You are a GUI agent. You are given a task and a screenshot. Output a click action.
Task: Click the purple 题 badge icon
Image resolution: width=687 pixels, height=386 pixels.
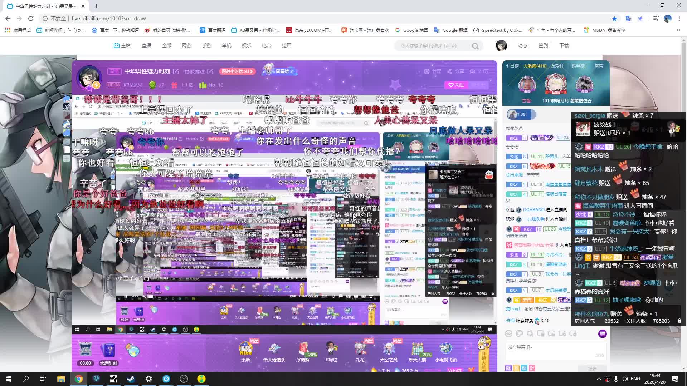[508, 368]
